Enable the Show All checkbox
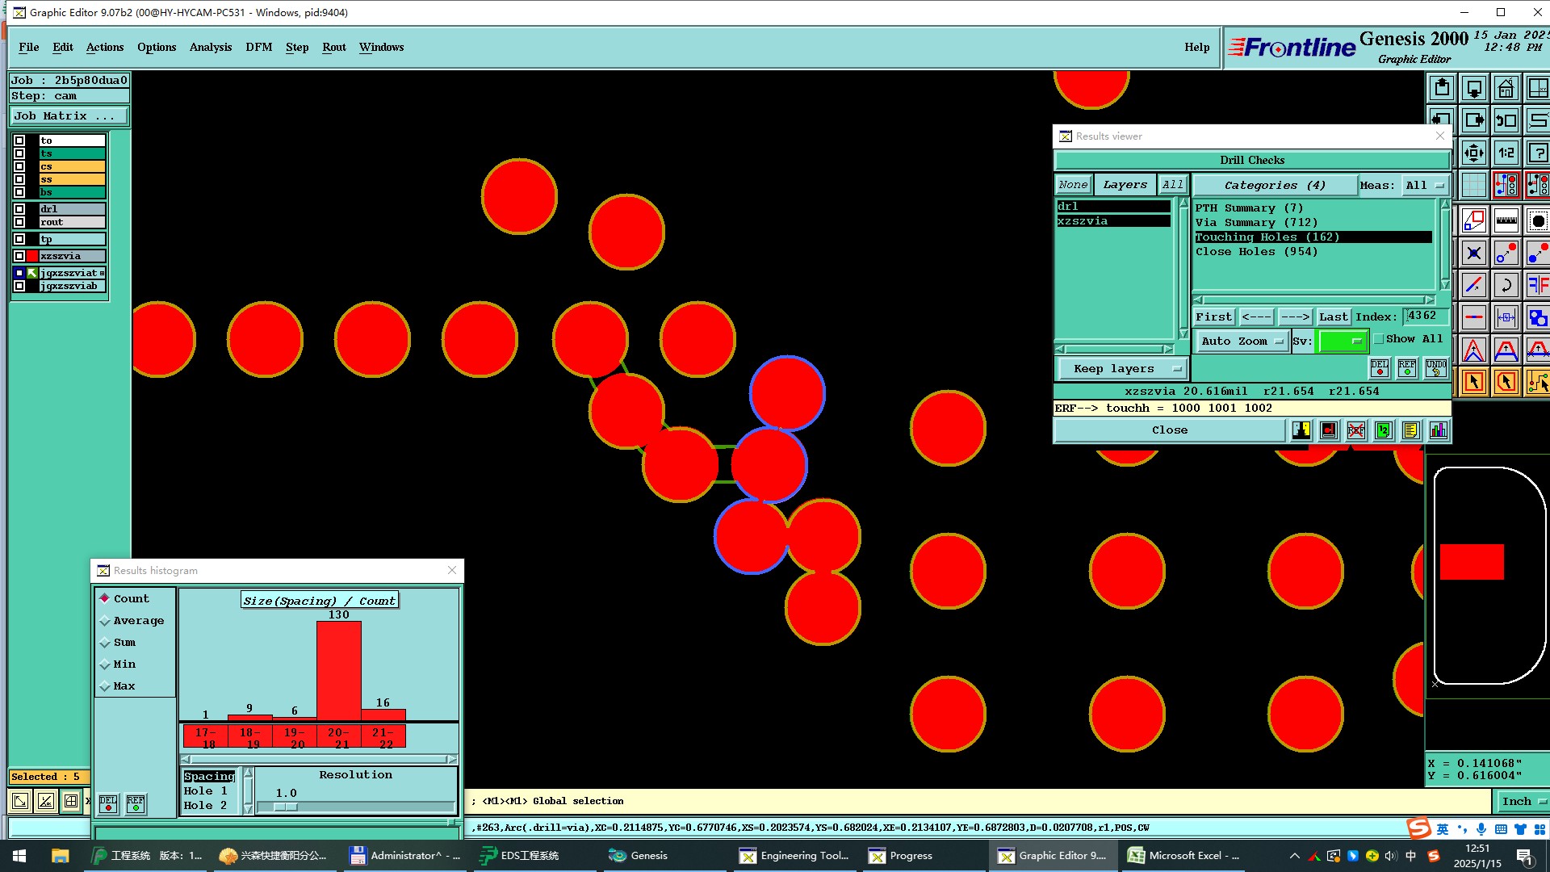Screen dimensions: 1550x872 [x=1379, y=339]
